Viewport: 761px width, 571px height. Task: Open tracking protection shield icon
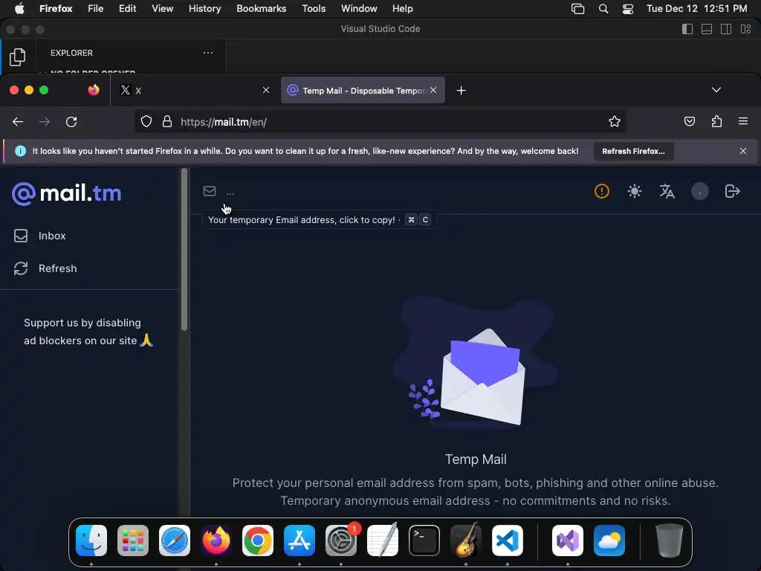(146, 121)
